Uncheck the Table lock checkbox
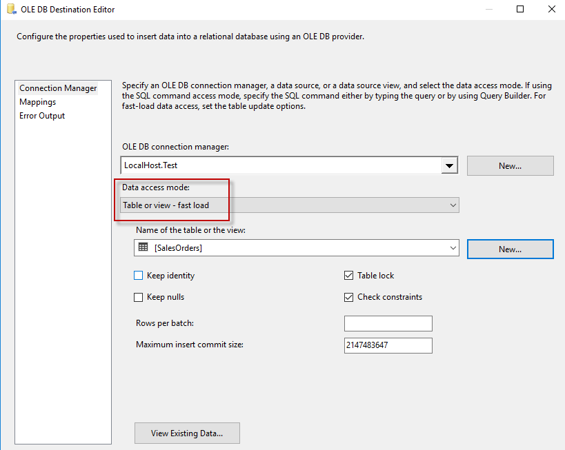Screen dimensions: 565x450 pyautogui.click(x=348, y=276)
